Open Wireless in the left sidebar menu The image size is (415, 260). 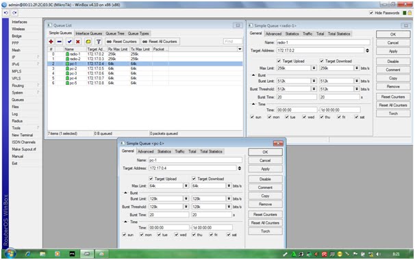click(x=18, y=29)
